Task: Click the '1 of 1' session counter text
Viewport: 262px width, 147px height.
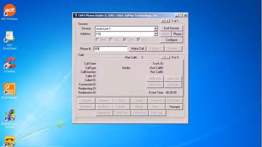Action: (175, 21)
